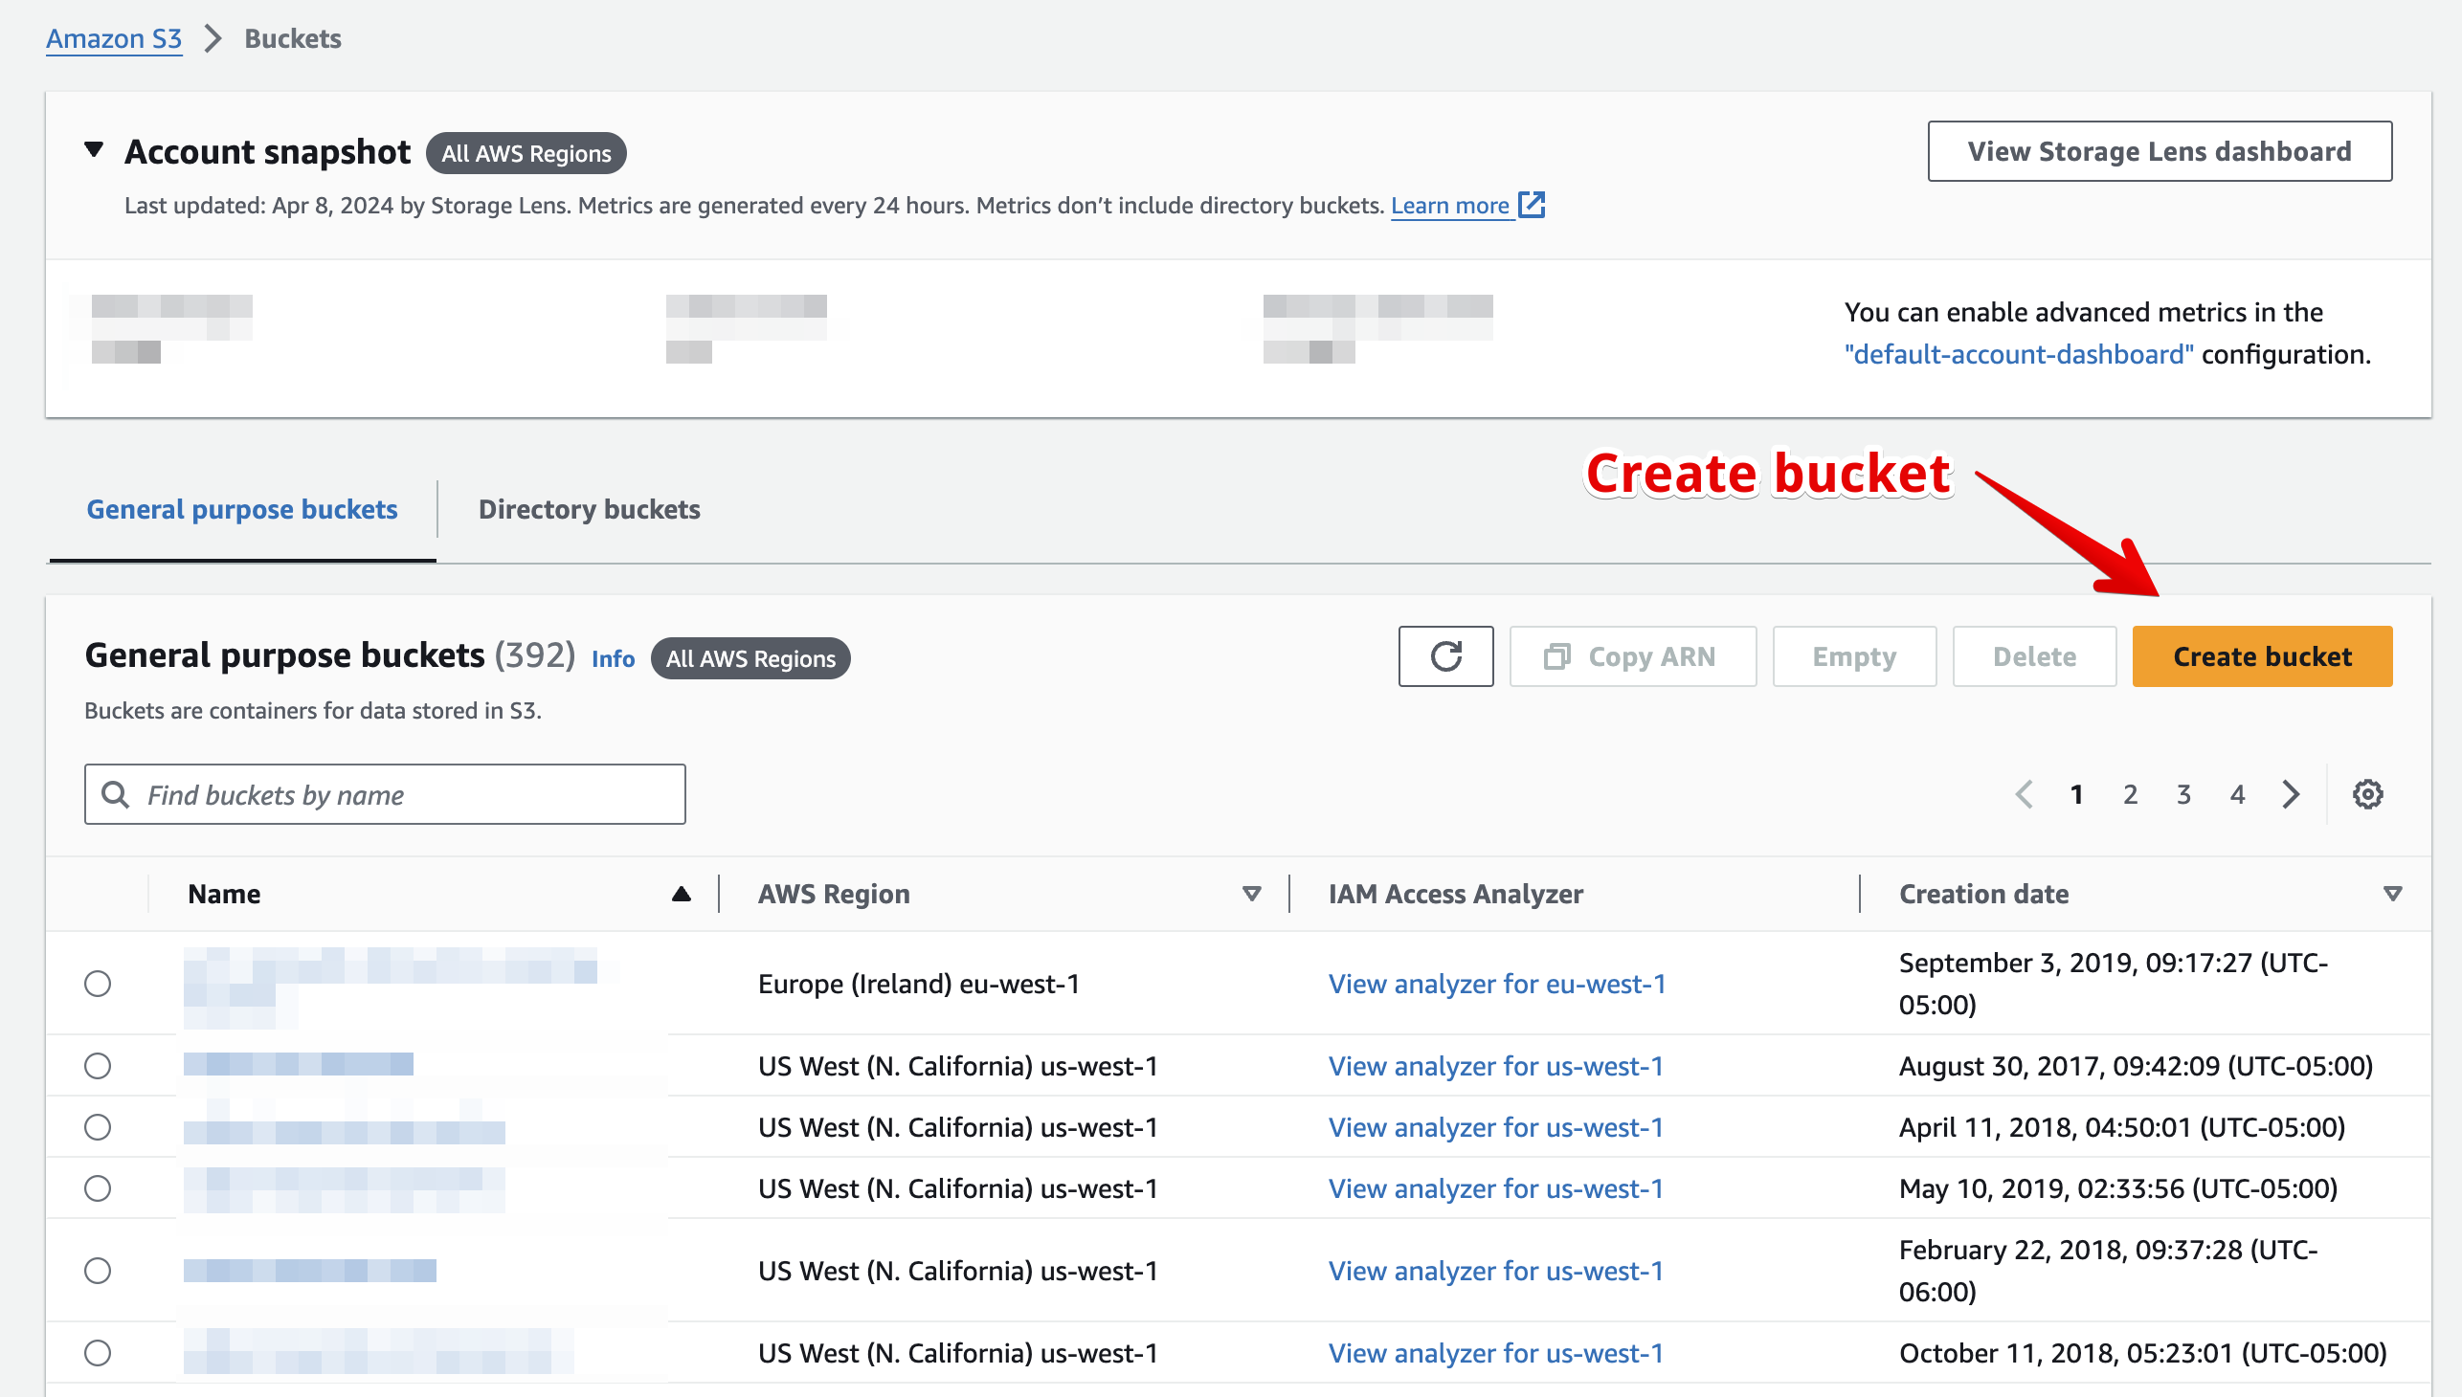This screenshot has height=1397, width=2462.
Task: Click the Copy ARN icon
Action: (x=1556, y=656)
